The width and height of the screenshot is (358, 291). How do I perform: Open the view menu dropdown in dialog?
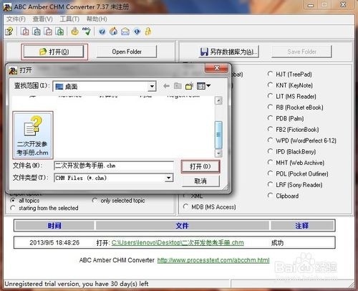[203, 86]
